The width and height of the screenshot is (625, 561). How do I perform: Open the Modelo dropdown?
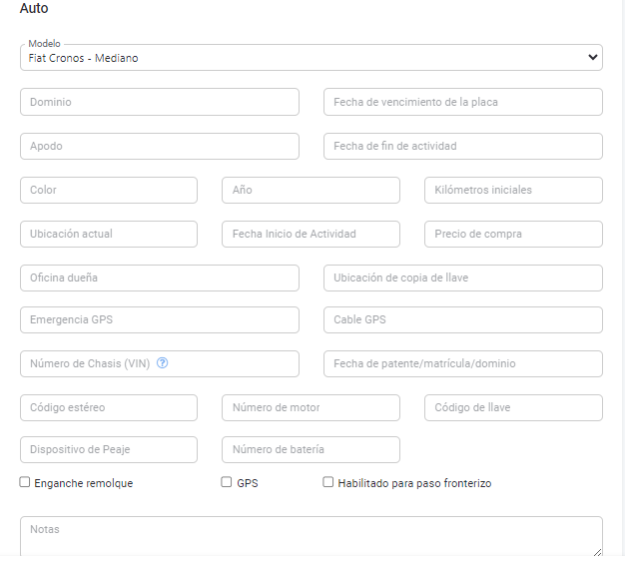pyautogui.click(x=311, y=58)
